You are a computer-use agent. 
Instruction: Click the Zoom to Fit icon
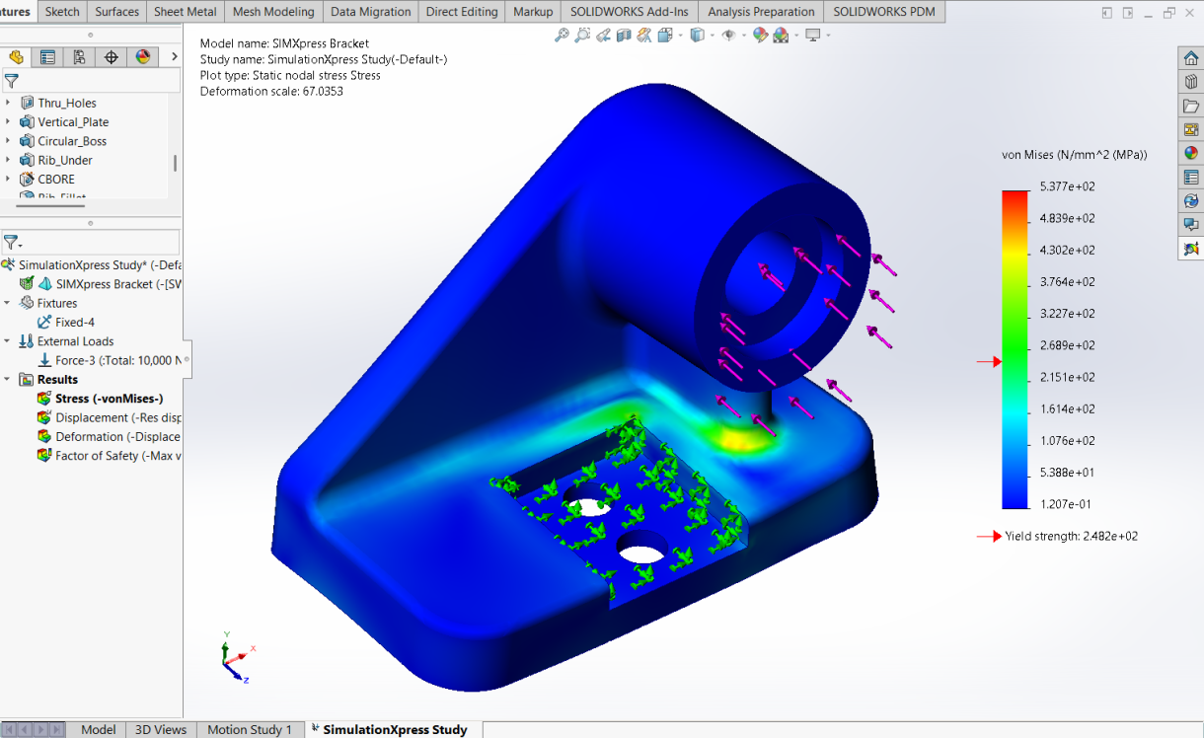coord(562,36)
